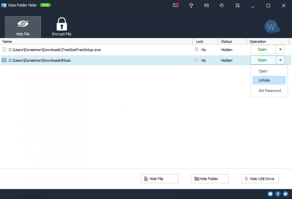Choose Set Password from the dropdown menu
The height and width of the screenshot is (199, 292).
(269, 90)
